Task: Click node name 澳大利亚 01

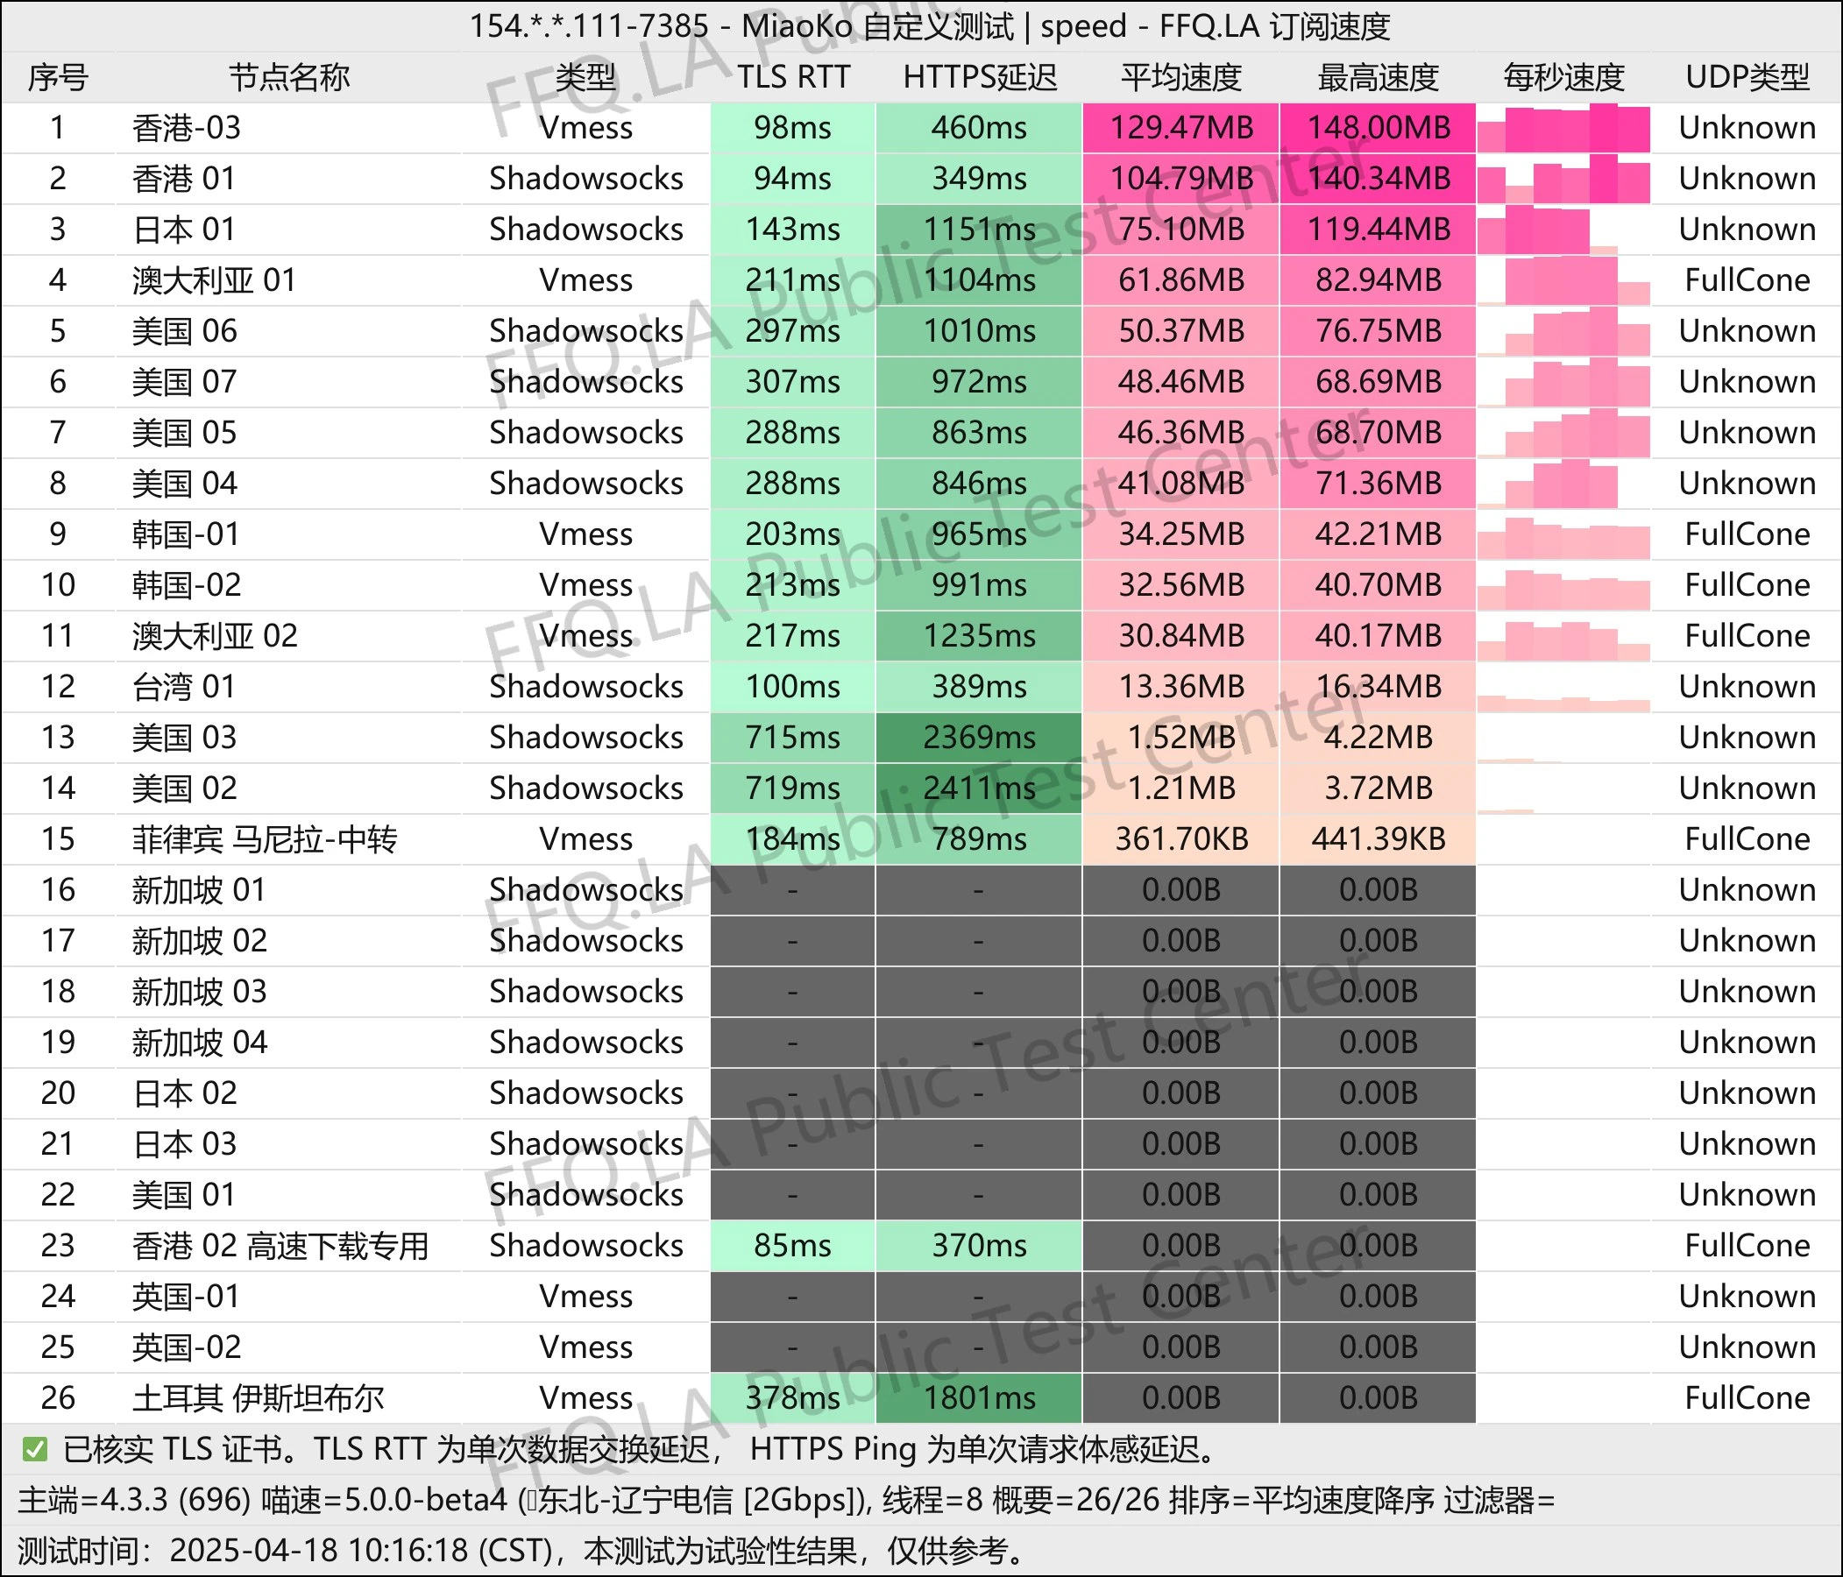Action: coord(215,280)
